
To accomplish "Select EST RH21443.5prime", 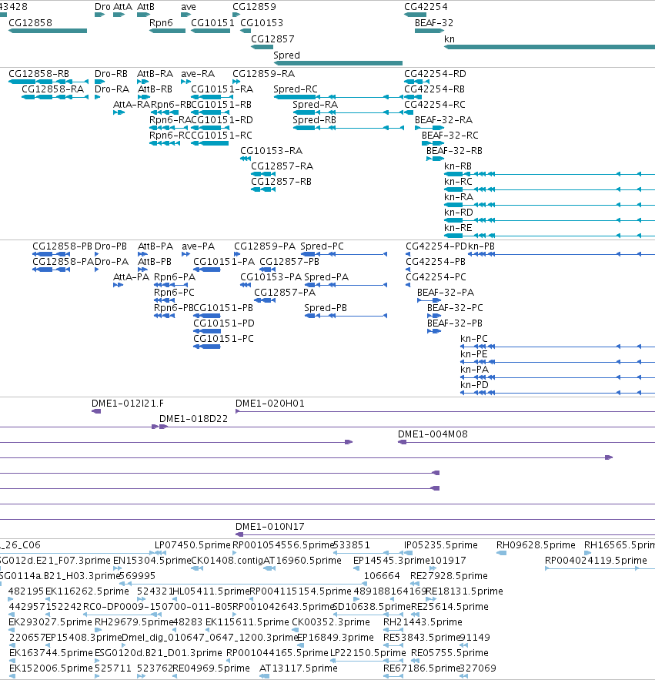I will pyautogui.click(x=393, y=630).
